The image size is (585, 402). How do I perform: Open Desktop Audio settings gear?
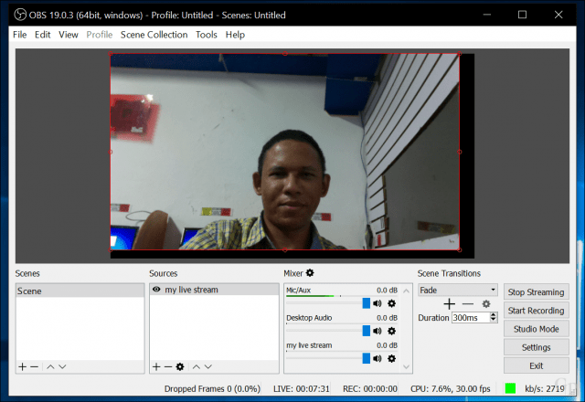pyautogui.click(x=391, y=331)
